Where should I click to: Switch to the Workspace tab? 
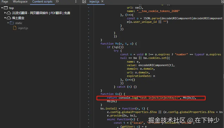[x=20, y=2]
